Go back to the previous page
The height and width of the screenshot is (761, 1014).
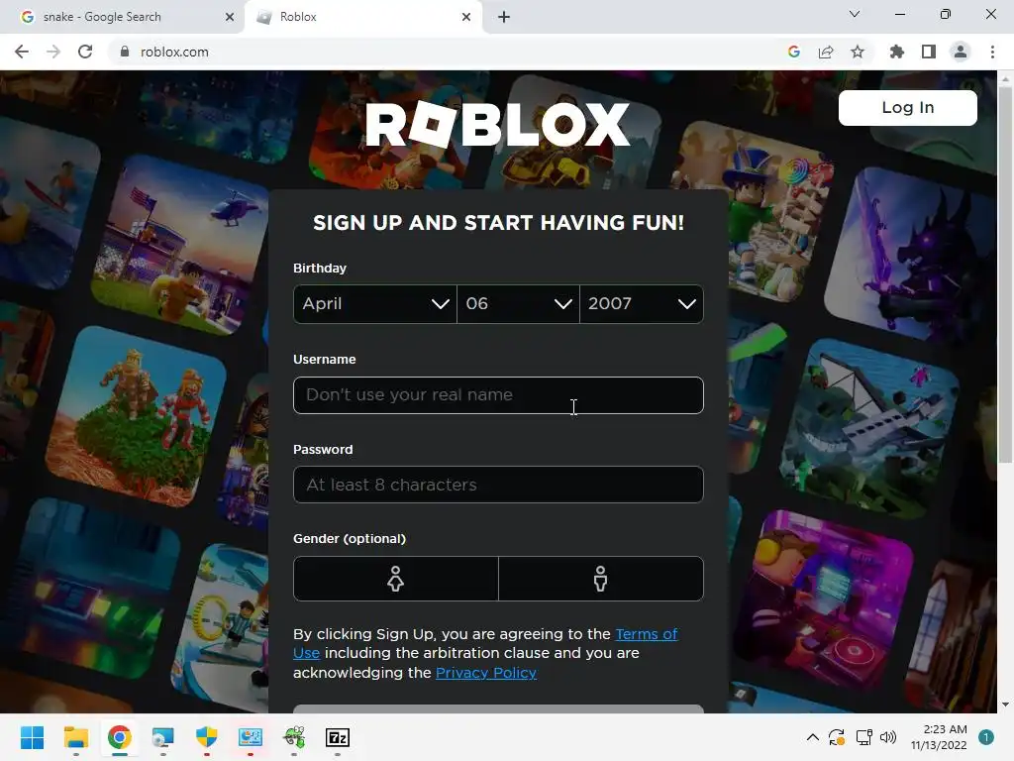(x=22, y=52)
